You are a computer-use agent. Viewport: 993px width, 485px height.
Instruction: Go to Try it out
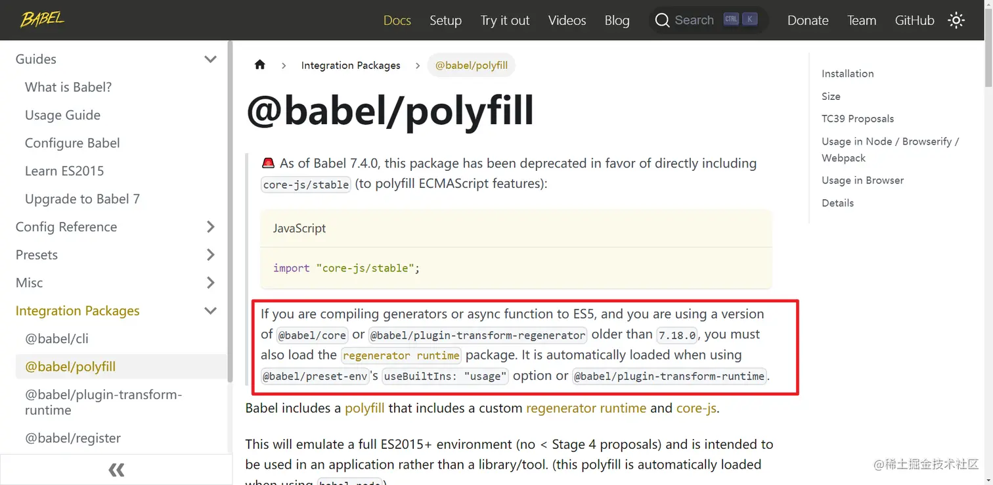505,20
